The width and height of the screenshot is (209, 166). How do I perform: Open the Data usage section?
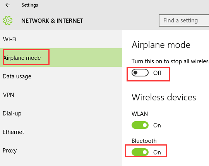click(x=61, y=76)
